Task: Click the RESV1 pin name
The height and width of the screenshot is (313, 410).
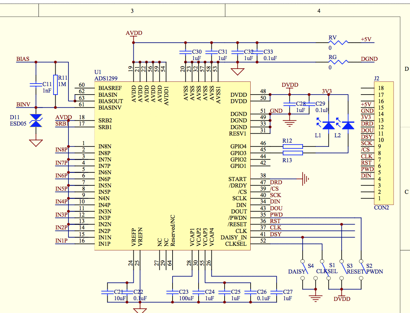Action: 238,133
